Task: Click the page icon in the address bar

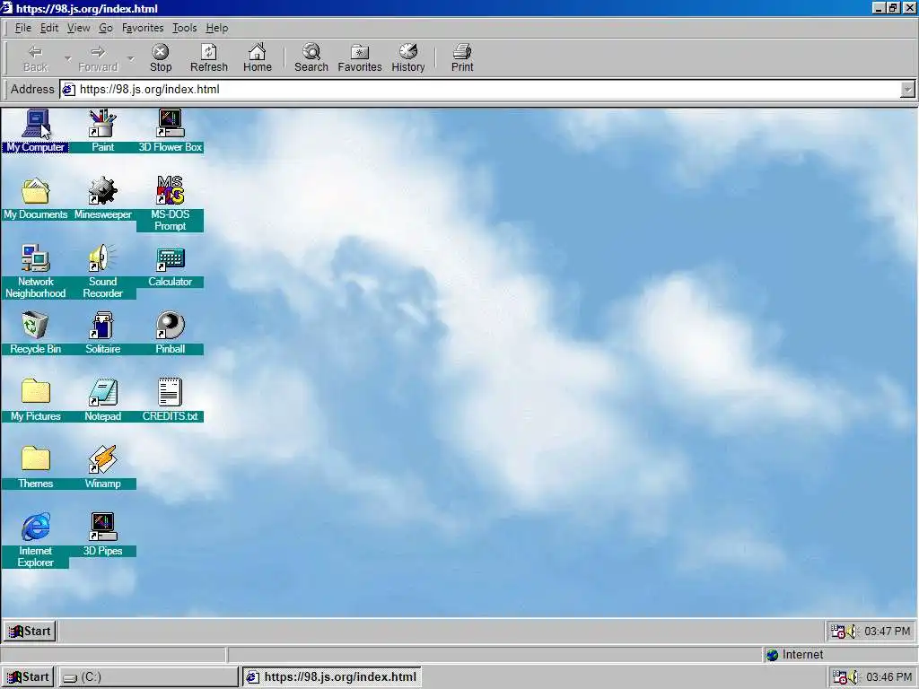Action: pyautogui.click(x=69, y=89)
